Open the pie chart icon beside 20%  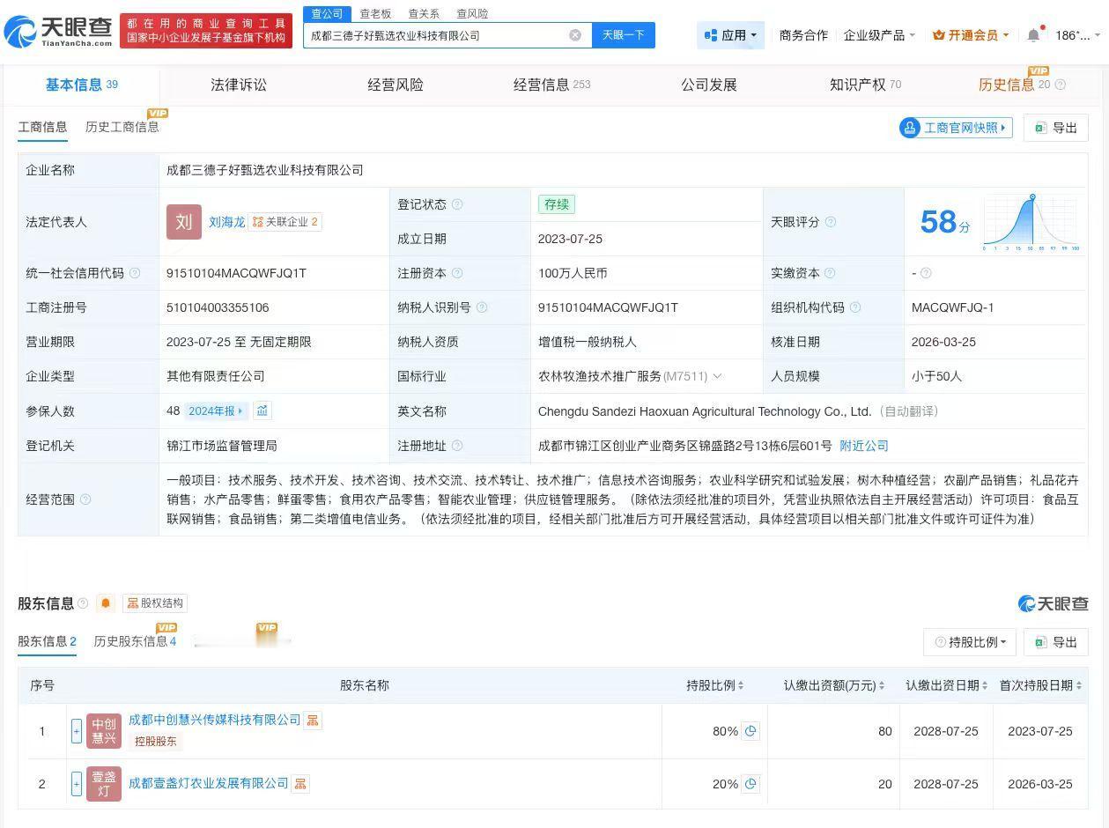tap(750, 784)
